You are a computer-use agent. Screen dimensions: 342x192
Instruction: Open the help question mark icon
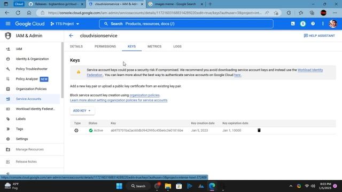click(x=313, y=23)
